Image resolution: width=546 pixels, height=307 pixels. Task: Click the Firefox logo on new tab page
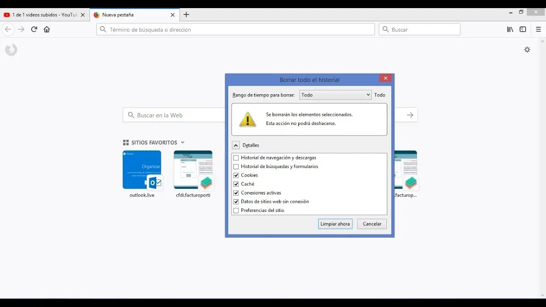11,50
